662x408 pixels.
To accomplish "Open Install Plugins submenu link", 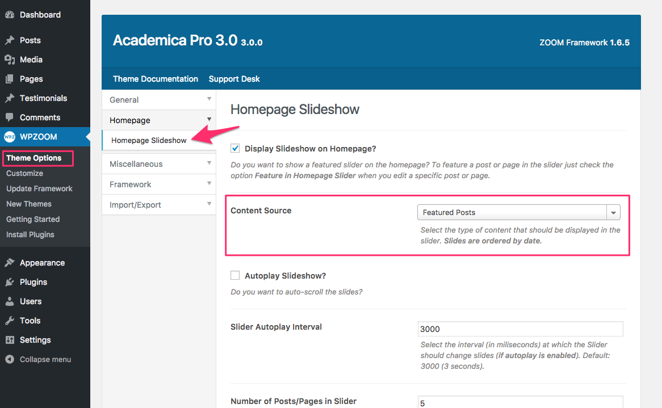I will pos(30,234).
